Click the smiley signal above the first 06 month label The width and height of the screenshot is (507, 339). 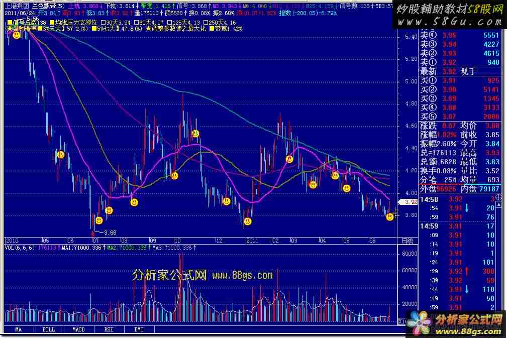[61, 155]
